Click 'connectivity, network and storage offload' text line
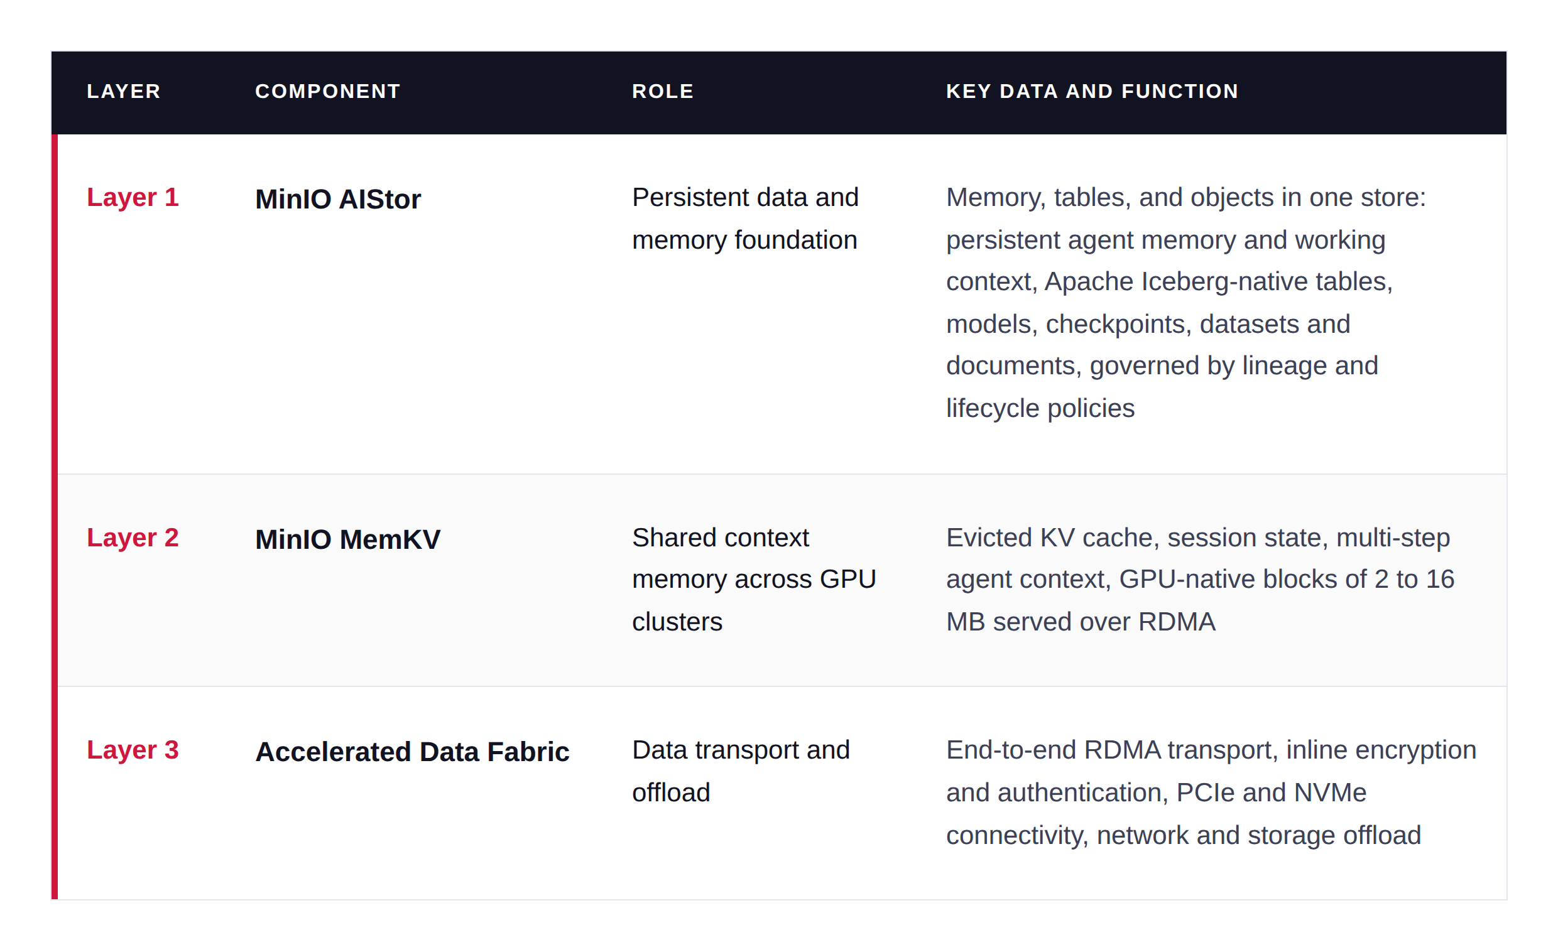The image size is (1558, 952). tap(1184, 836)
